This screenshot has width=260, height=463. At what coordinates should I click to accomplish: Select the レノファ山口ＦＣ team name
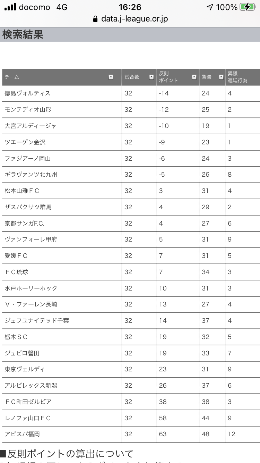tap(28, 418)
